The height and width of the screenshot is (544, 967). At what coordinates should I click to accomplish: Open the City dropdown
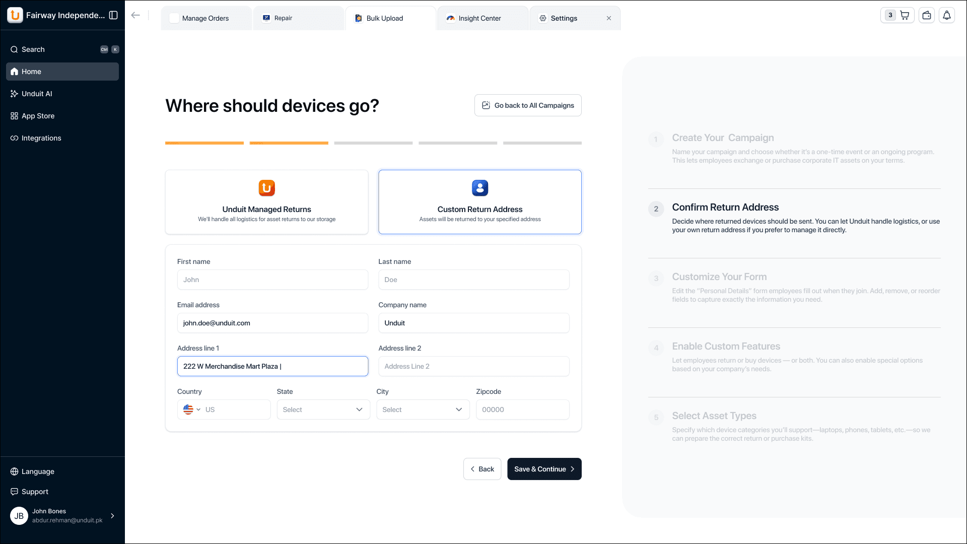pyautogui.click(x=423, y=410)
